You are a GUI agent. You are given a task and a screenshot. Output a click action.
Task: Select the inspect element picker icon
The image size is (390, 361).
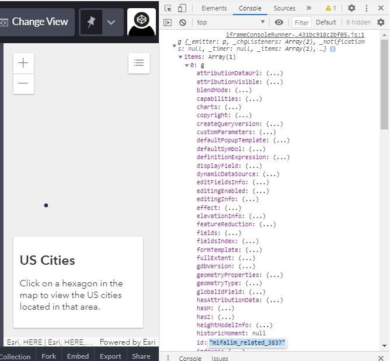168,8
